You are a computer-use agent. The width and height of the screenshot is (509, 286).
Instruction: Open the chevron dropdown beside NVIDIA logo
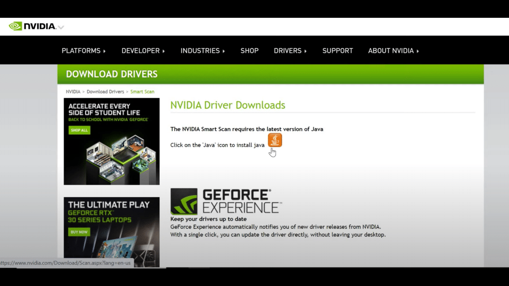coord(61,27)
